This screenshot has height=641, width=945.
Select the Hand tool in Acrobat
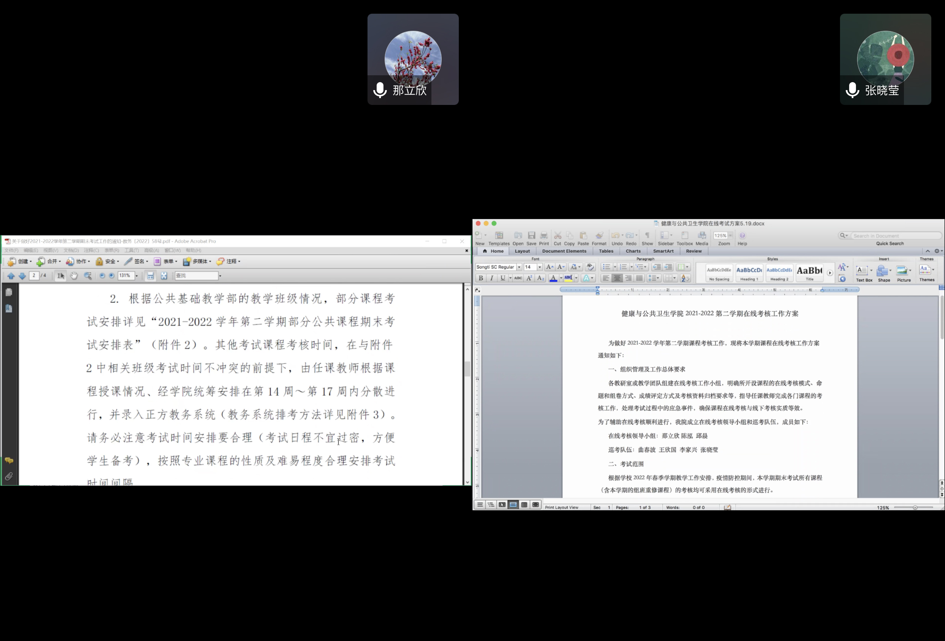pyautogui.click(x=74, y=276)
